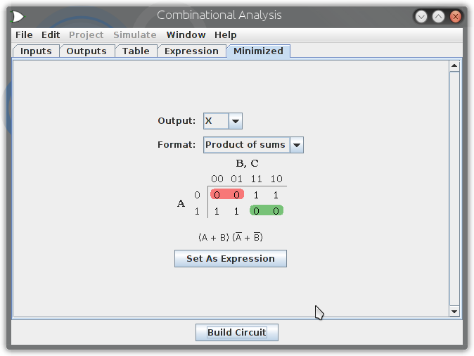Click the green highlighted Karnaugh map group
Image resolution: width=474 pixels, height=356 pixels.
click(x=267, y=210)
